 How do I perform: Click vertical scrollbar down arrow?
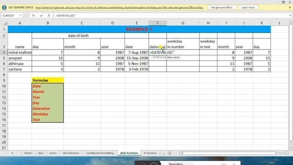291,148
